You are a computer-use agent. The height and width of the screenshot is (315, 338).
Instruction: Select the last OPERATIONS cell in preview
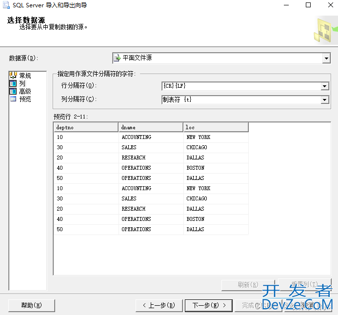[151, 229]
